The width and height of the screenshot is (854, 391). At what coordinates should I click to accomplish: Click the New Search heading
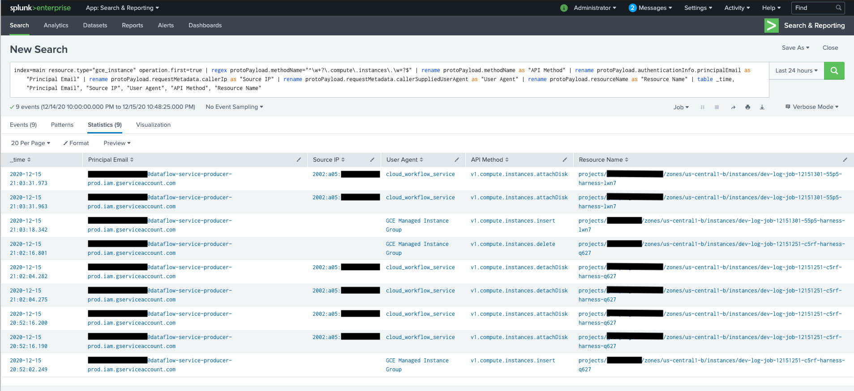click(x=39, y=50)
